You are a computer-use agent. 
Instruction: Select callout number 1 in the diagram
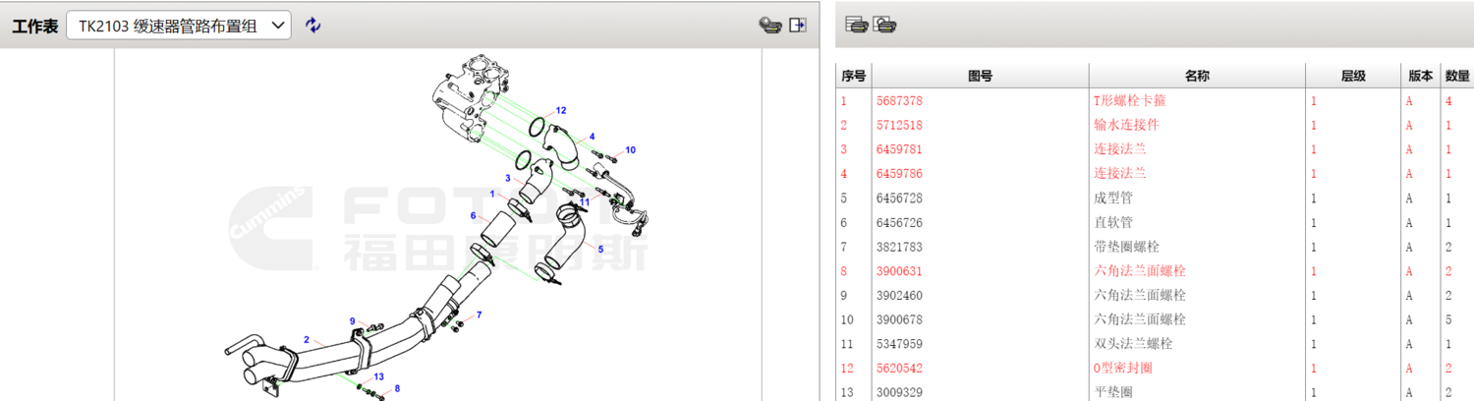coord(492,194)
